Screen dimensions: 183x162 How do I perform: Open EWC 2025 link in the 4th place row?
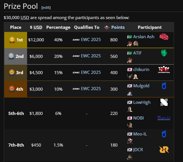91,89
